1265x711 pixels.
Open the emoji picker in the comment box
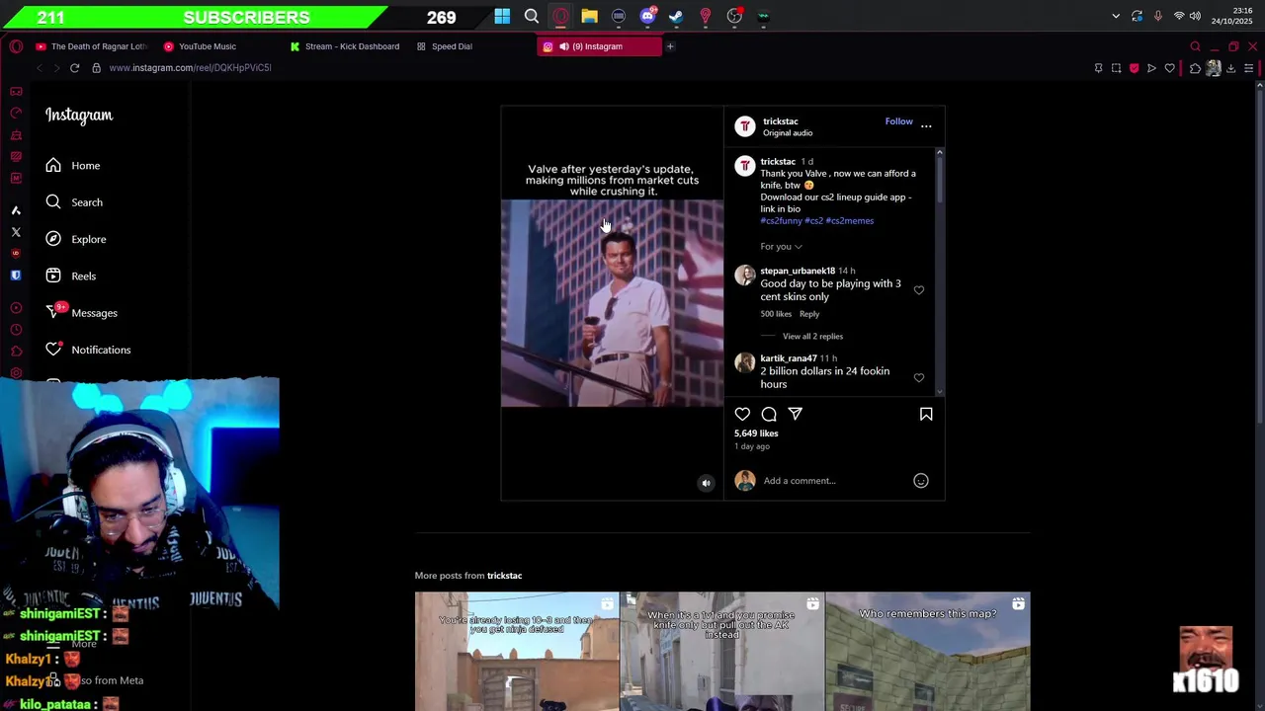tap(921, 481)
